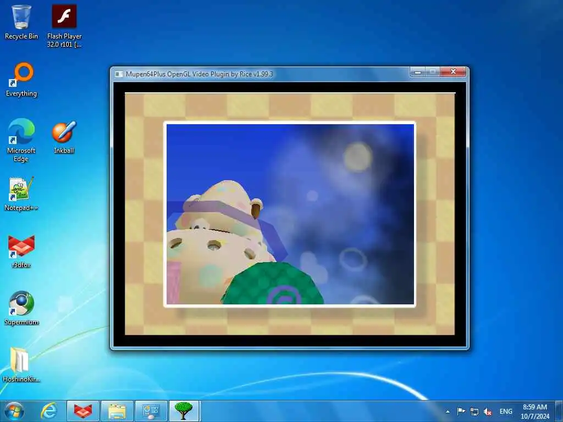The width and height of the screenshot is (563, 422).
Task: Open the r3dfox desktop shortcut
Action: click(21, 251)
